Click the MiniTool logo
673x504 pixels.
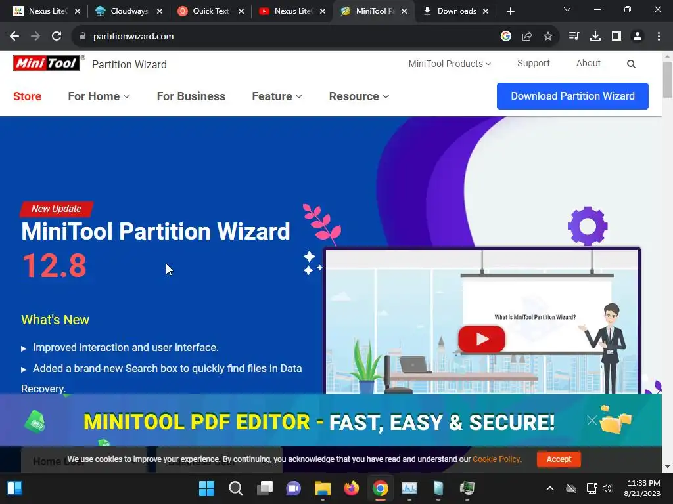[x=47, y=63]
